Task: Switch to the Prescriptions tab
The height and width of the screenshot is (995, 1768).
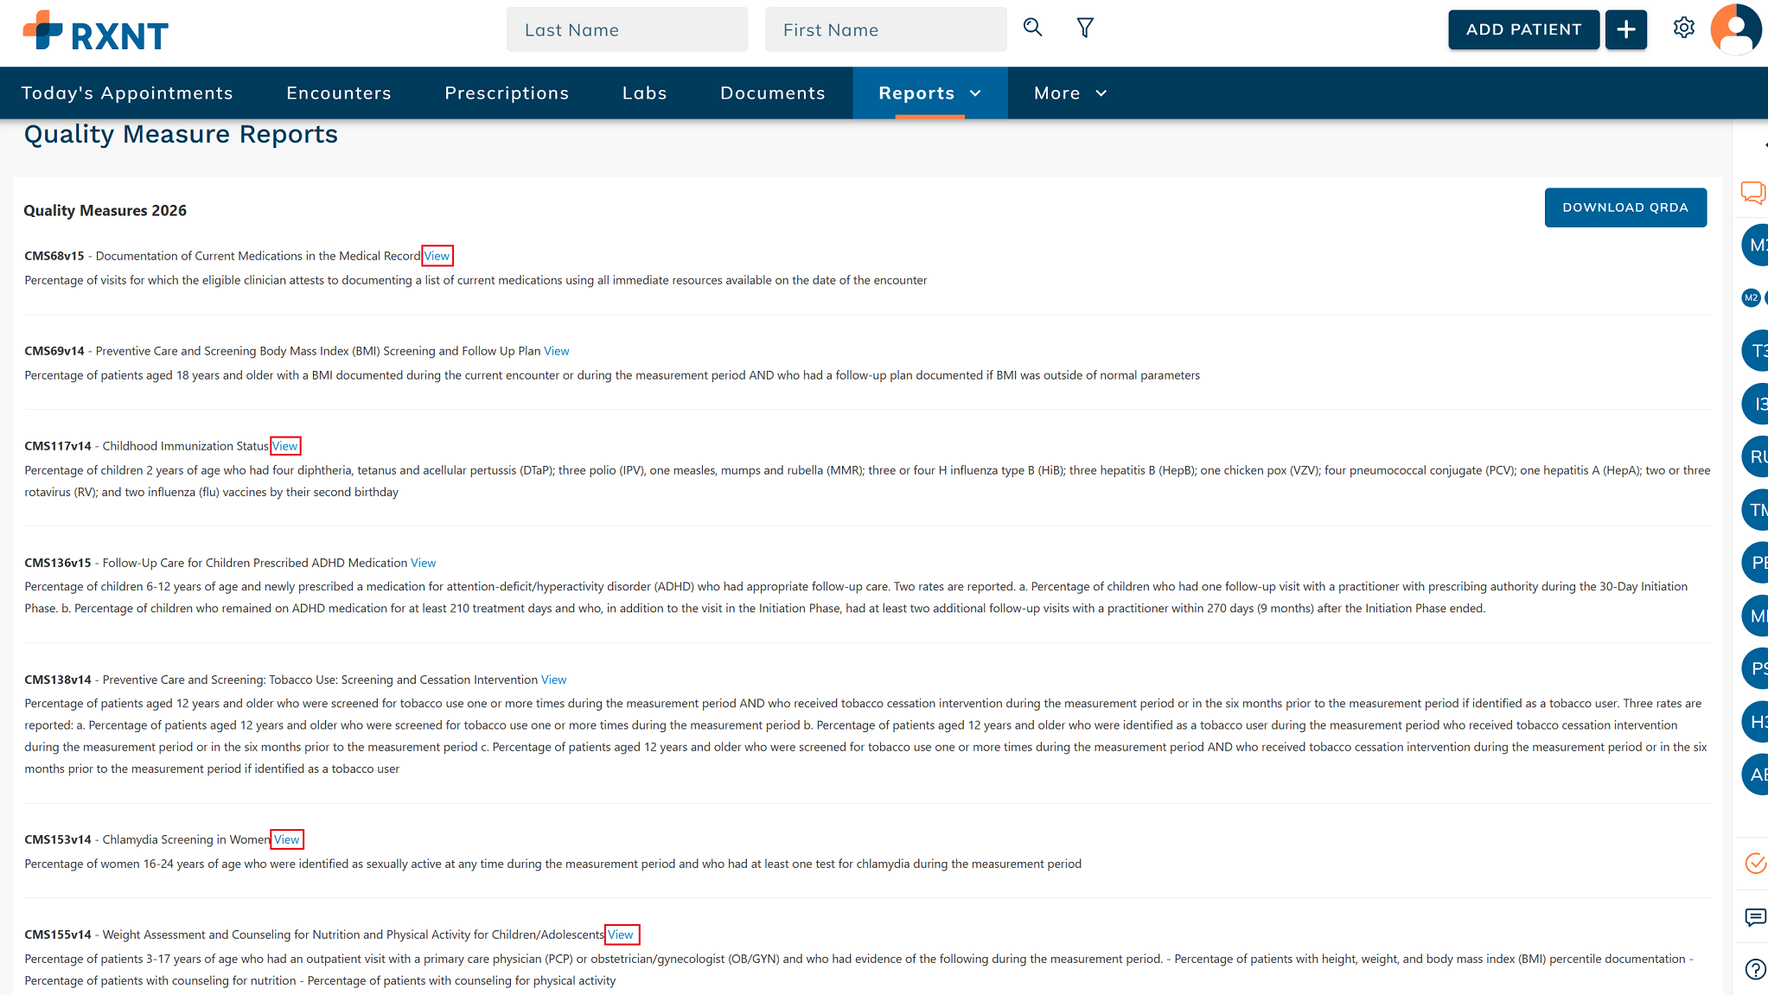Action: [x=507, y=92]
